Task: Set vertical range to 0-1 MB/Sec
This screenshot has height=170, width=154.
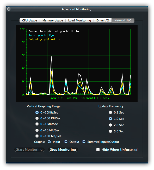Action: coord(37,124)
